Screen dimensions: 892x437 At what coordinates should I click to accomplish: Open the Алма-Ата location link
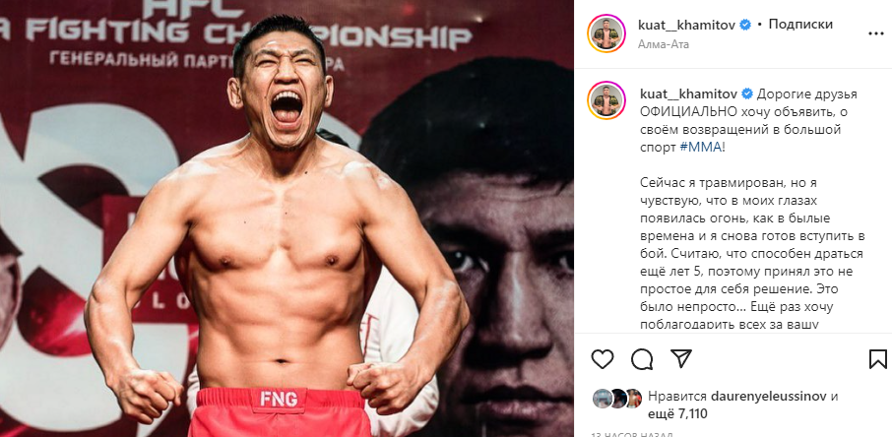pos(664,44)
